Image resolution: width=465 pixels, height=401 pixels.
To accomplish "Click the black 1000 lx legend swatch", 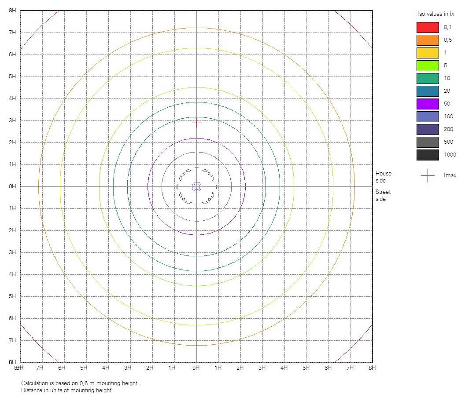I will coord(428,155).
